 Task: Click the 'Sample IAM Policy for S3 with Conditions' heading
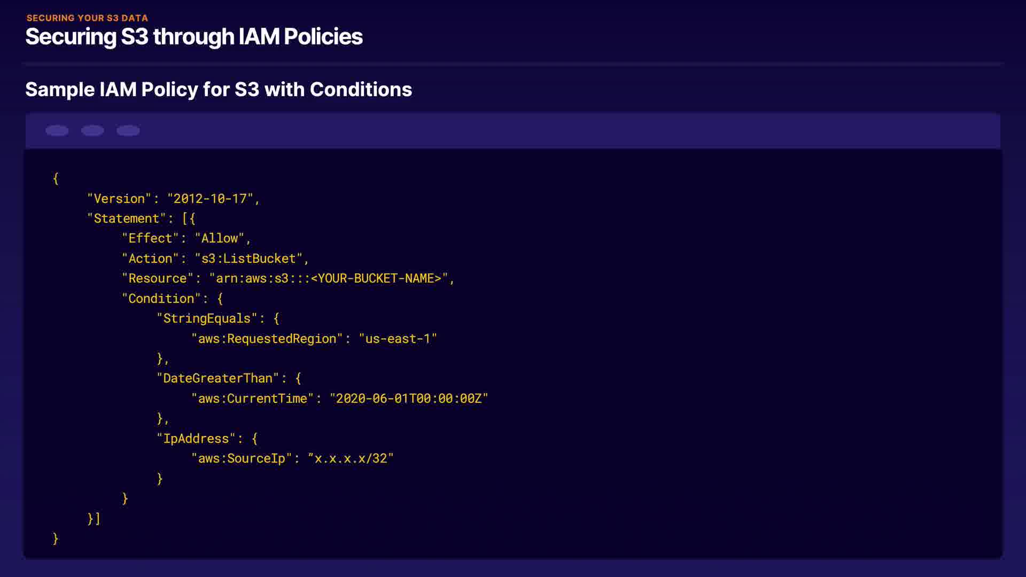[219, 90]
